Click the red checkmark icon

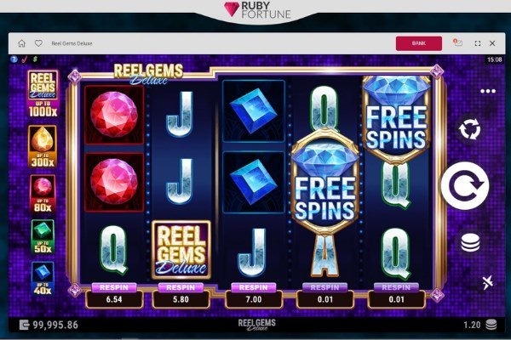click(24, 59)
